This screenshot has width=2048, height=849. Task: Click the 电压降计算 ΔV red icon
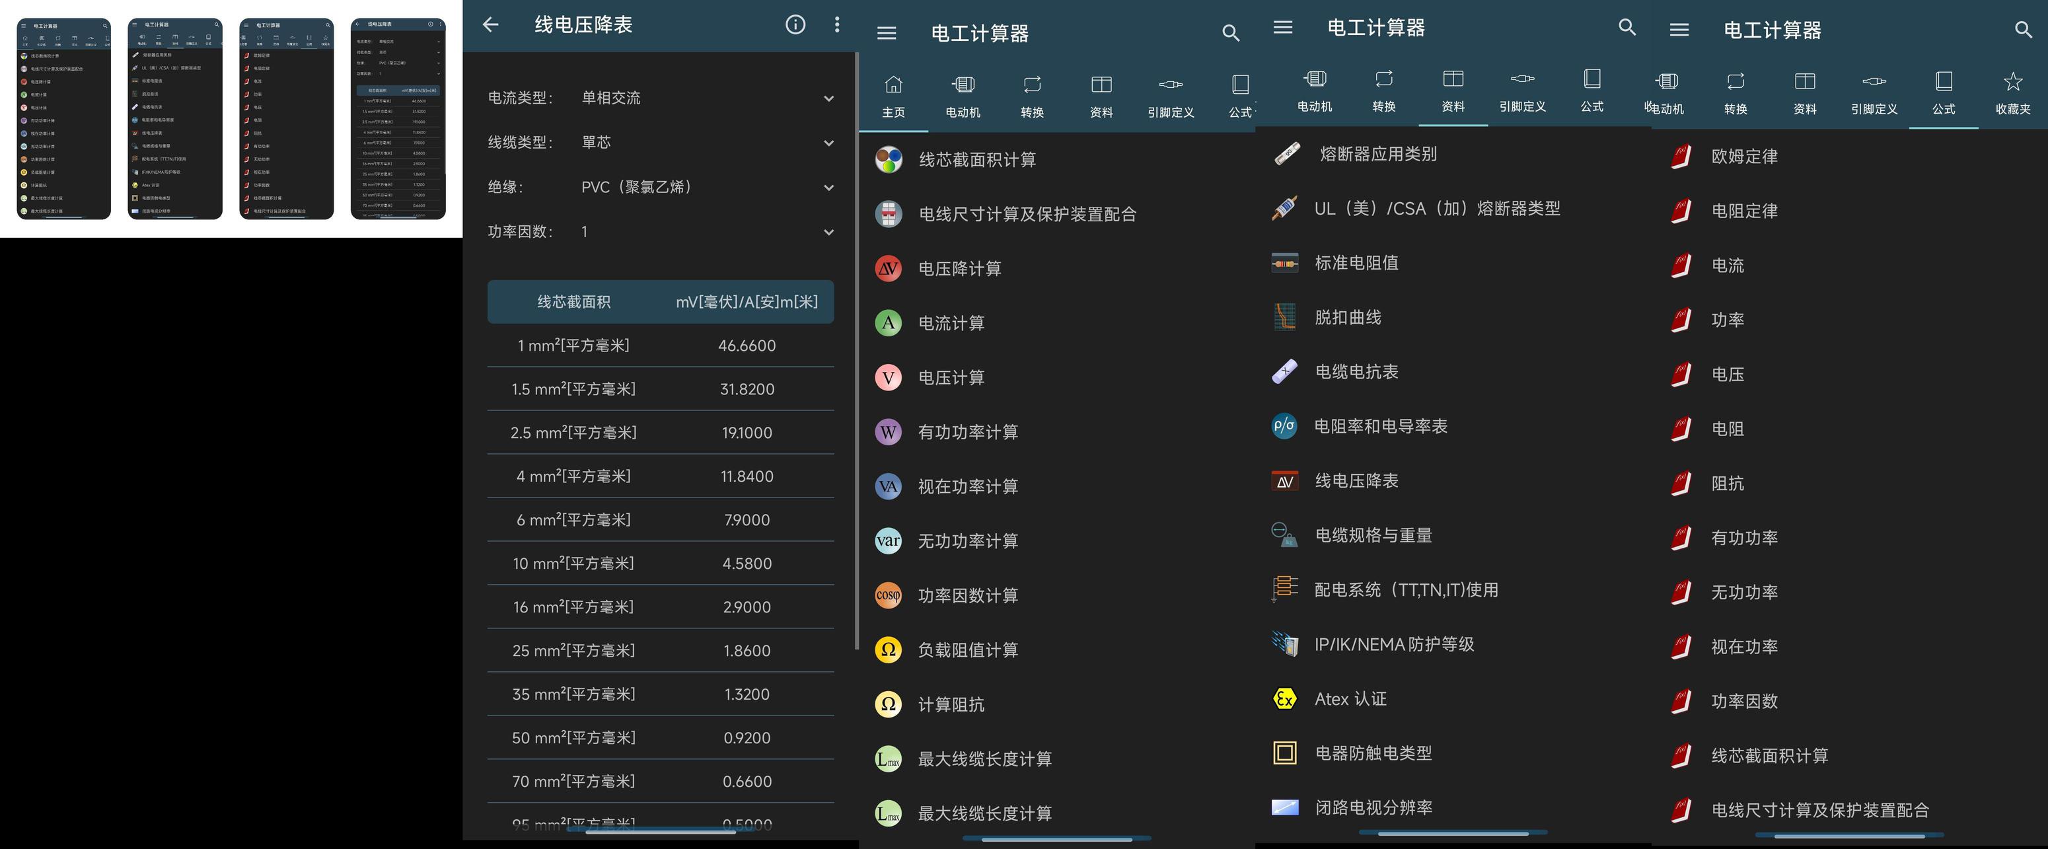pos(888,269)
